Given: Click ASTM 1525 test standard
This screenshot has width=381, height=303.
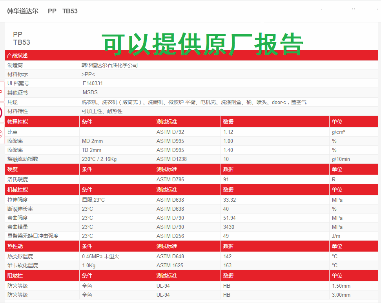Looking at the screenshot, I should [x=170, y=265].
